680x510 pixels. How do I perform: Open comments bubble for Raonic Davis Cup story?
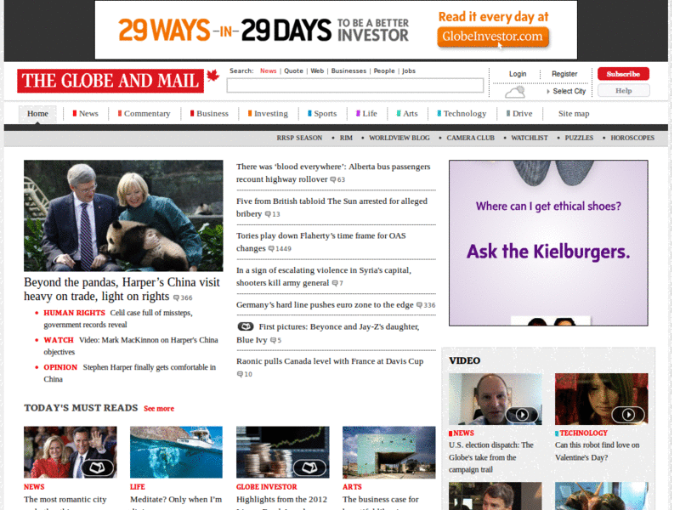pos(244,374)
